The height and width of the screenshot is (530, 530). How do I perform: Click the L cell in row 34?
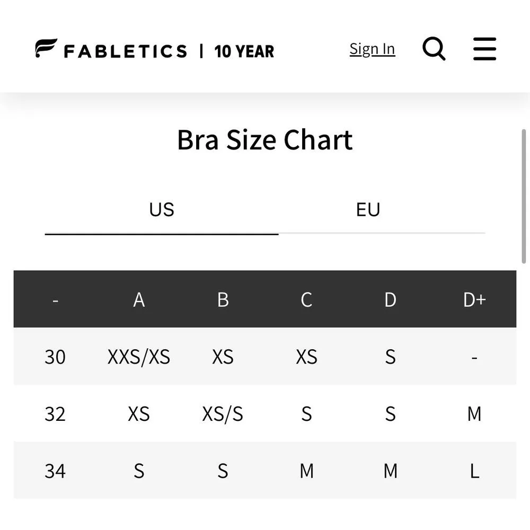pos(474,471)
